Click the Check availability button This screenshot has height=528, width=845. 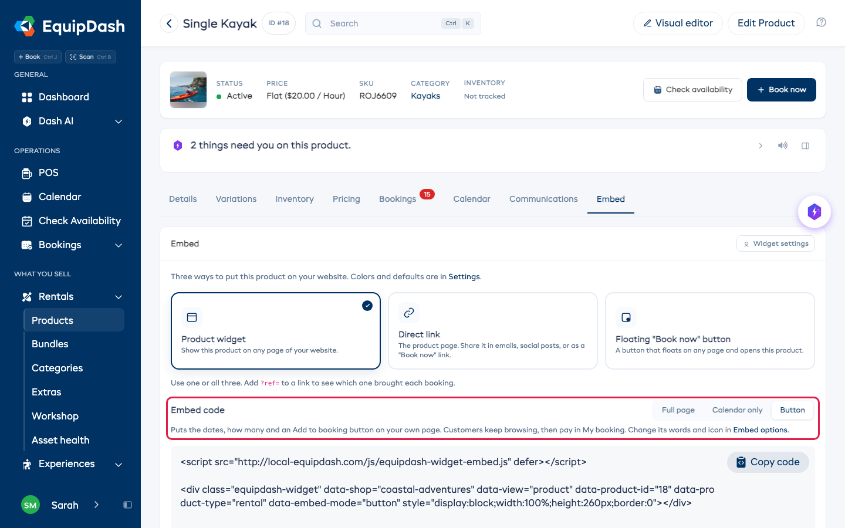click(692, 90)
